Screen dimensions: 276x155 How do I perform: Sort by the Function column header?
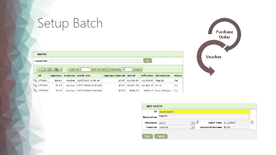click(69, 75)
